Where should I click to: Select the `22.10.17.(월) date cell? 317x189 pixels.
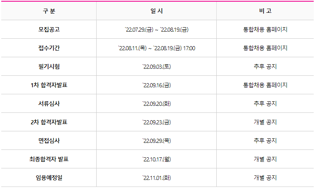(x=157, y=159)
